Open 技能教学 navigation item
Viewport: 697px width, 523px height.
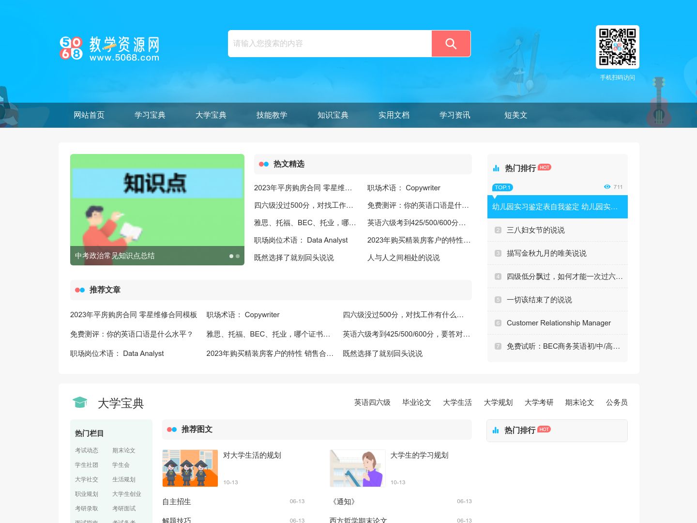pos(272,115)
